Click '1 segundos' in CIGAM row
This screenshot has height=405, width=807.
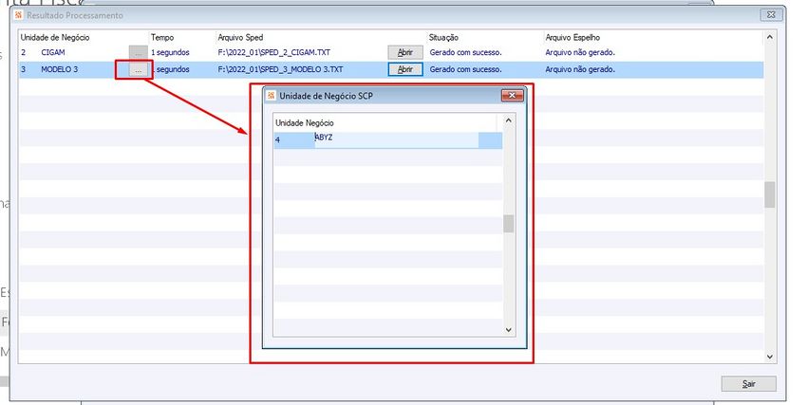170,52
